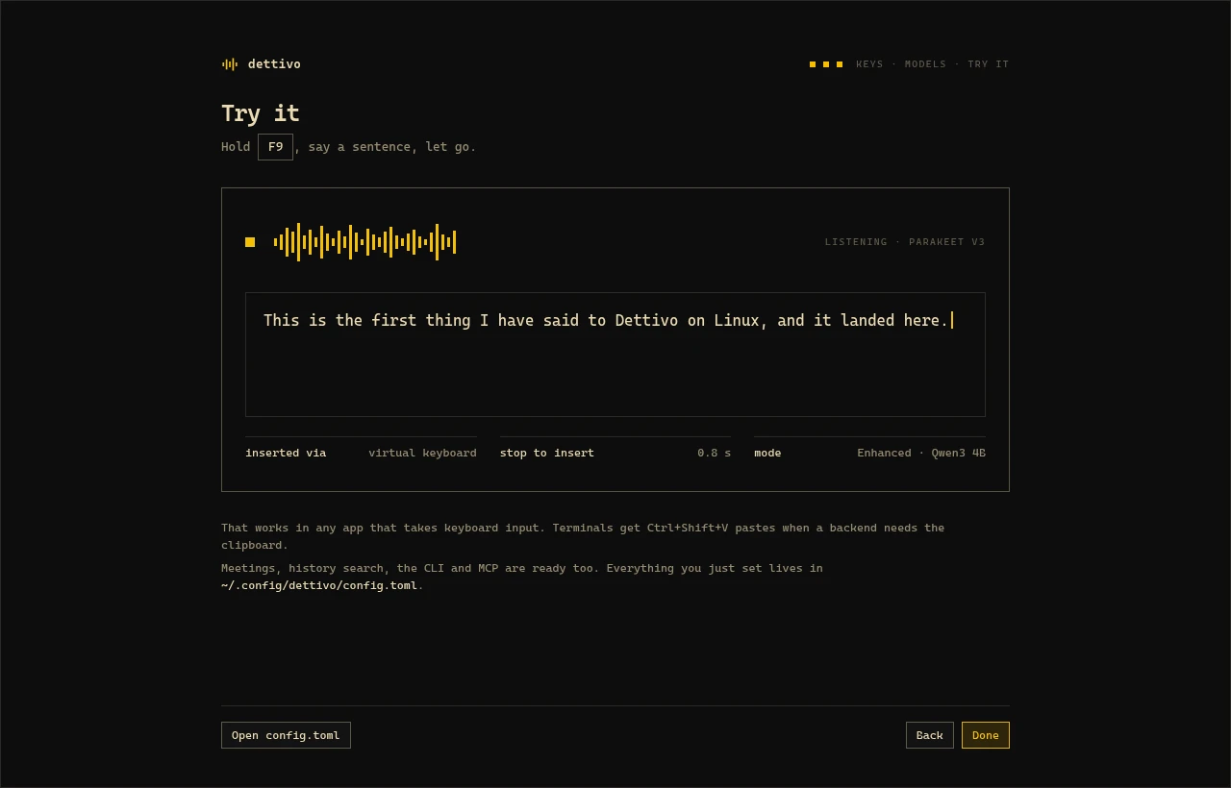Finish setup with the Done button
Image resolution: width=1231 pixels, height=788 pixels.
coord(986,735)
